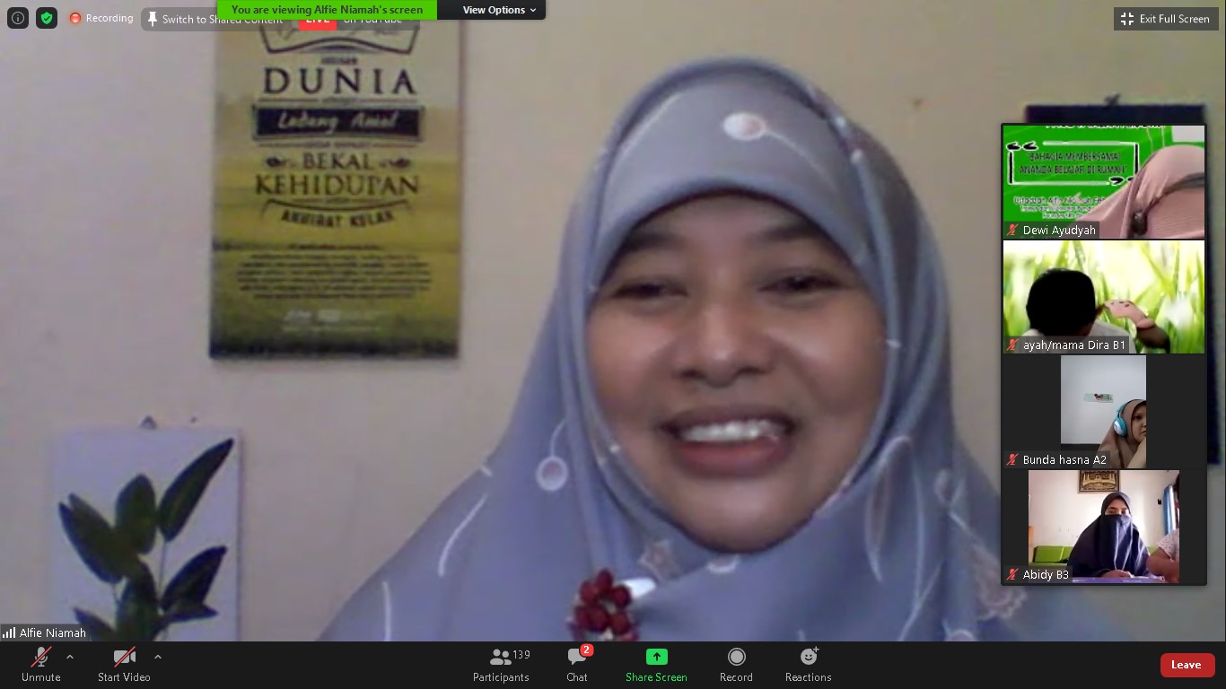The image size is (1226, 689).
Task: Click the red Recording indicator
Action: 101,18
